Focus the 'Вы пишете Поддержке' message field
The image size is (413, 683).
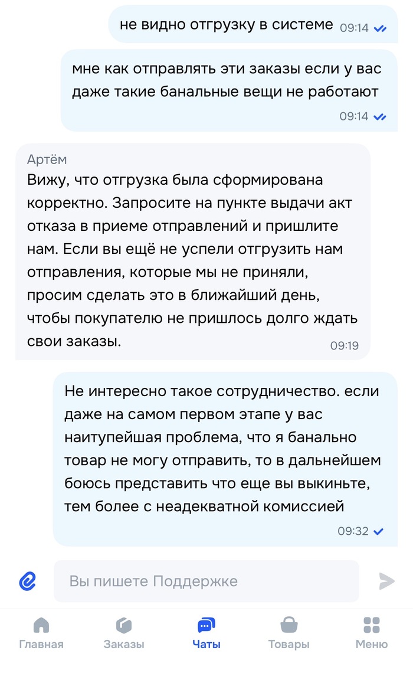coord(206,581)
